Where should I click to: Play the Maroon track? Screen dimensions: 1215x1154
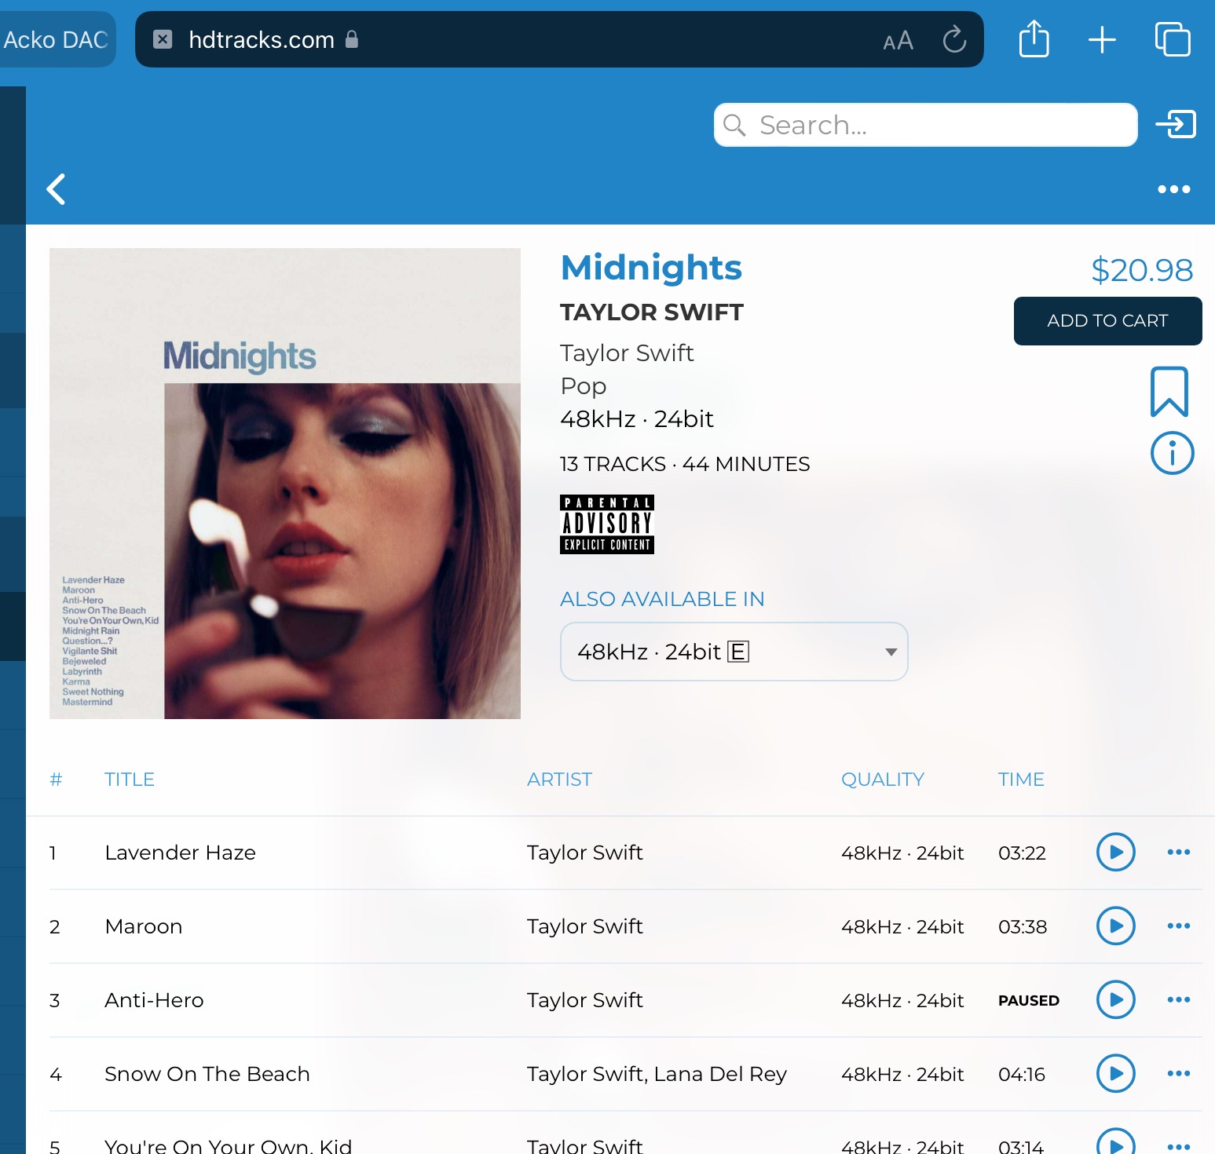coord(1115,926)
